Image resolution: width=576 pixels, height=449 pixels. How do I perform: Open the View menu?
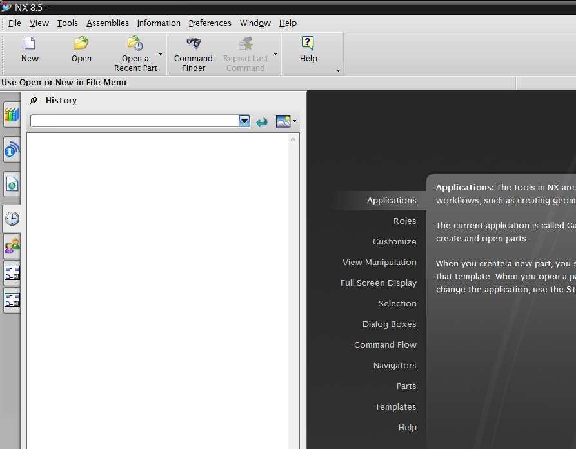39,23
